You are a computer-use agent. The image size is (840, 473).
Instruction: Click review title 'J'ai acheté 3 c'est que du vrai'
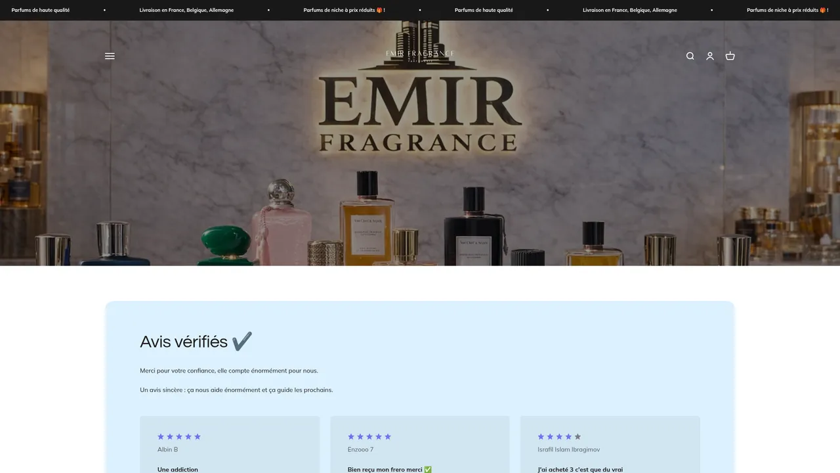(580, 469)
